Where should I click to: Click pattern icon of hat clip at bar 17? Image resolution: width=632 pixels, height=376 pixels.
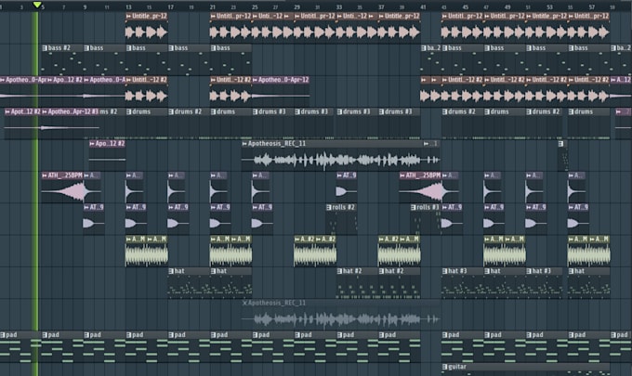tap(171, 271)
